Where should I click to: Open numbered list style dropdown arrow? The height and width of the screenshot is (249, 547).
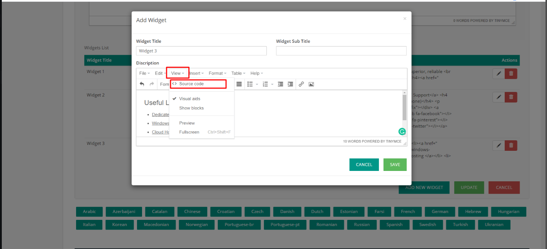click(x=272, y=85)
